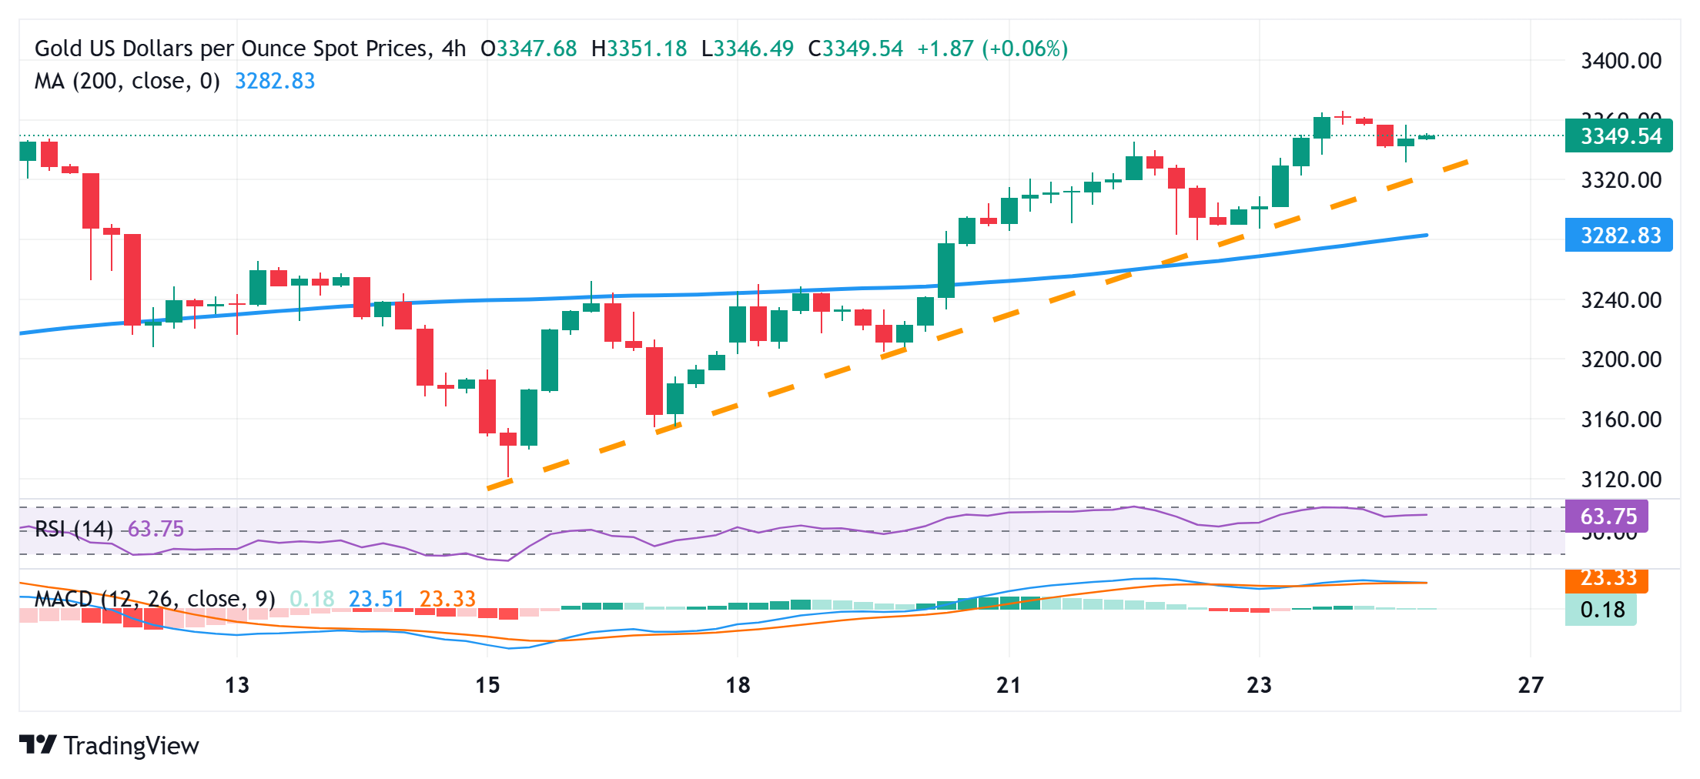Click date label 21 on time axis

click(1008, 684)
